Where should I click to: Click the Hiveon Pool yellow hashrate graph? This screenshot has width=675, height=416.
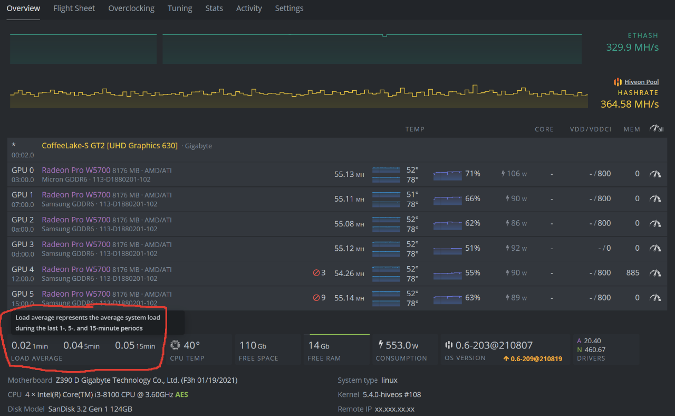[299, 97]
